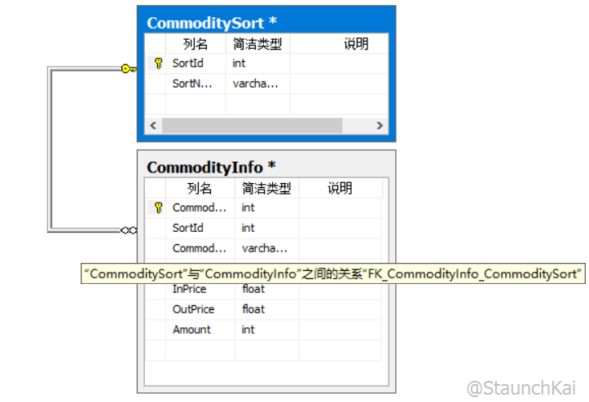Select the SortN... column name in CommoditySort
589x402 pixels.
(x=192, y=83)
